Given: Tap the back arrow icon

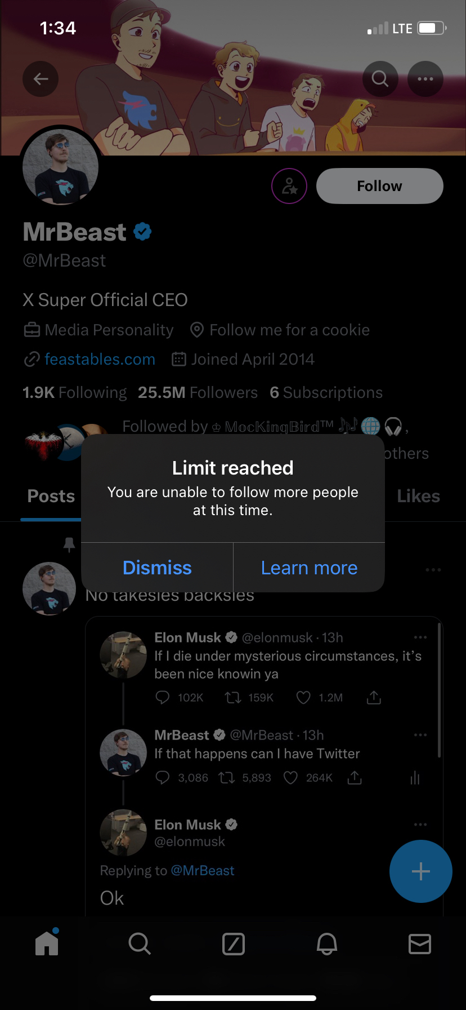Looking at the screenshot, I should 41,79.
